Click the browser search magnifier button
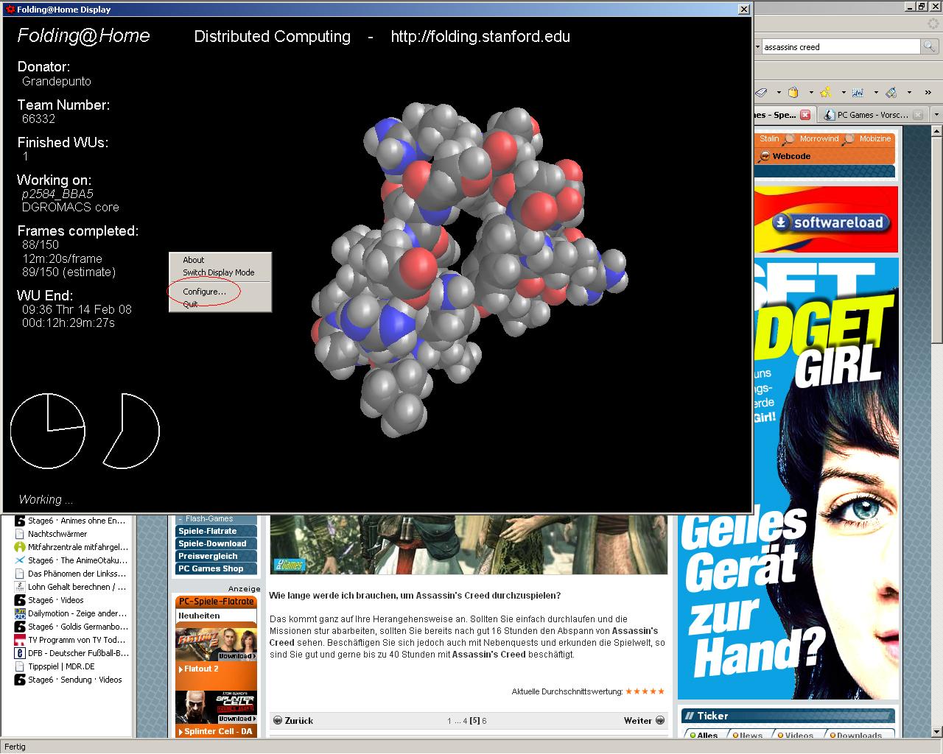Viewport: 943px width, 754px height. tap(930, 46)
